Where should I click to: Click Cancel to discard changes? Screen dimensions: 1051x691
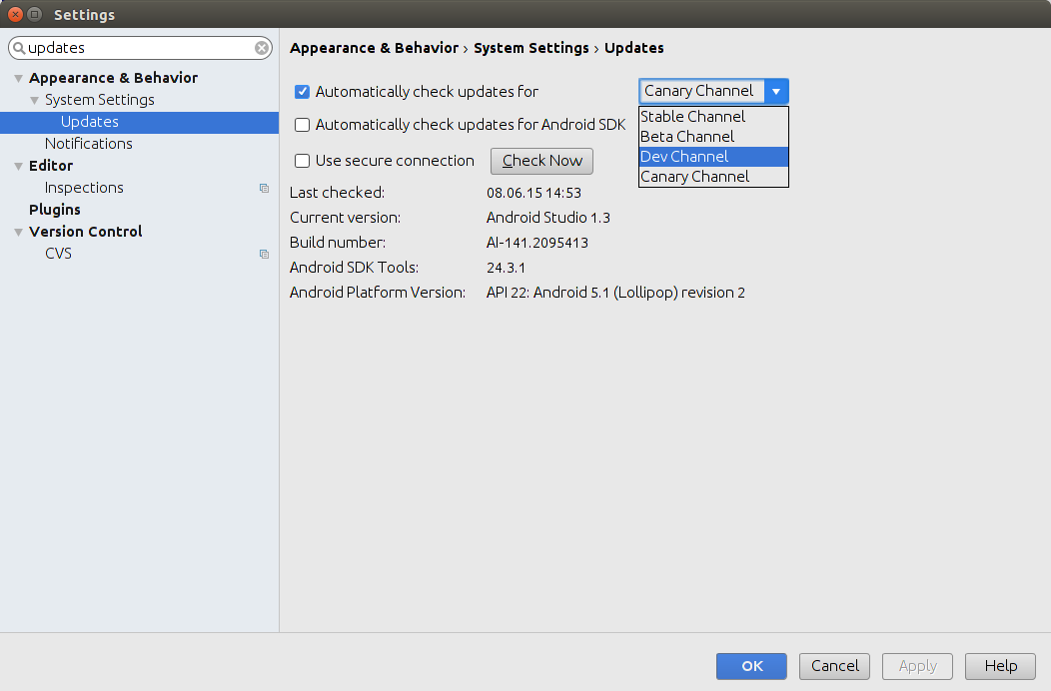coord(834,666)
